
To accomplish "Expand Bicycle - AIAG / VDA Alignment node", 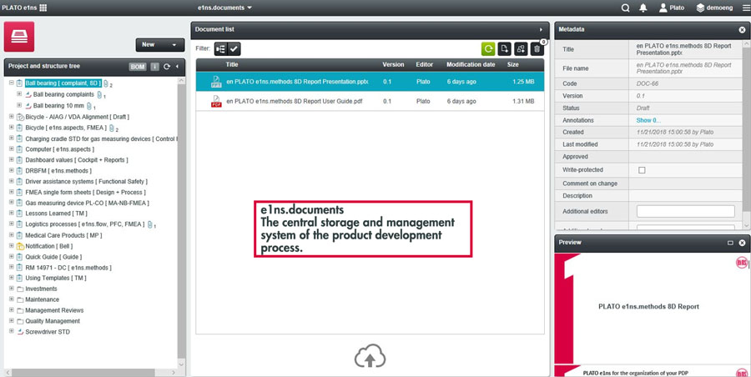I will click(x=12, y=117).
